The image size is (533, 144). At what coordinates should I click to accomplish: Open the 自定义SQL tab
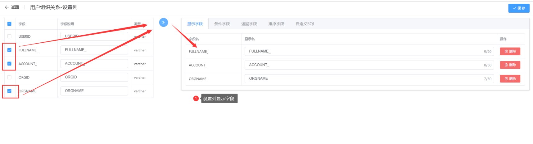click(x=305, y=24)
